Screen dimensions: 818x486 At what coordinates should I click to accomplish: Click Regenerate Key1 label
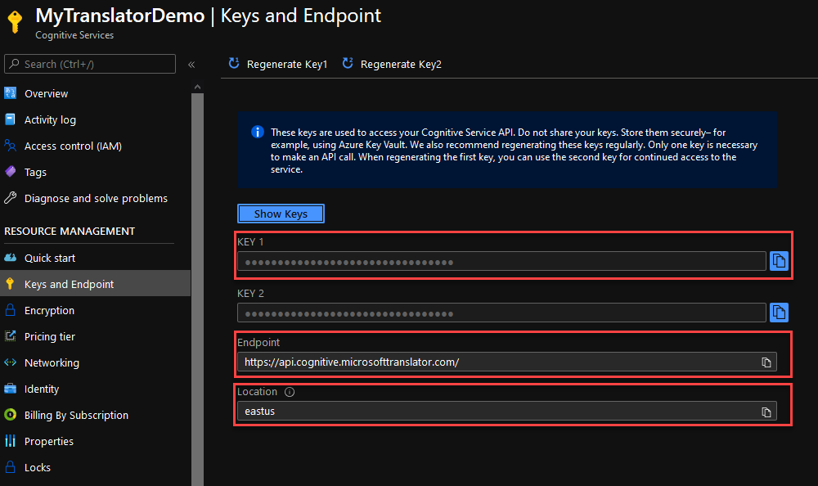click(x=287, y=64)
